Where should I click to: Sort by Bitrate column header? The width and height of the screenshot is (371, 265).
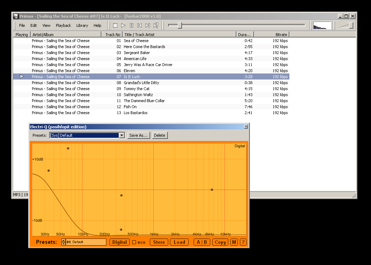coord(272,35)
